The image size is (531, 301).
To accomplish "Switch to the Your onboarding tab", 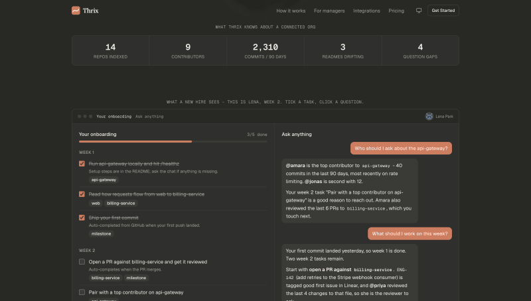I will pyautogui.click(x=114, y=116).
